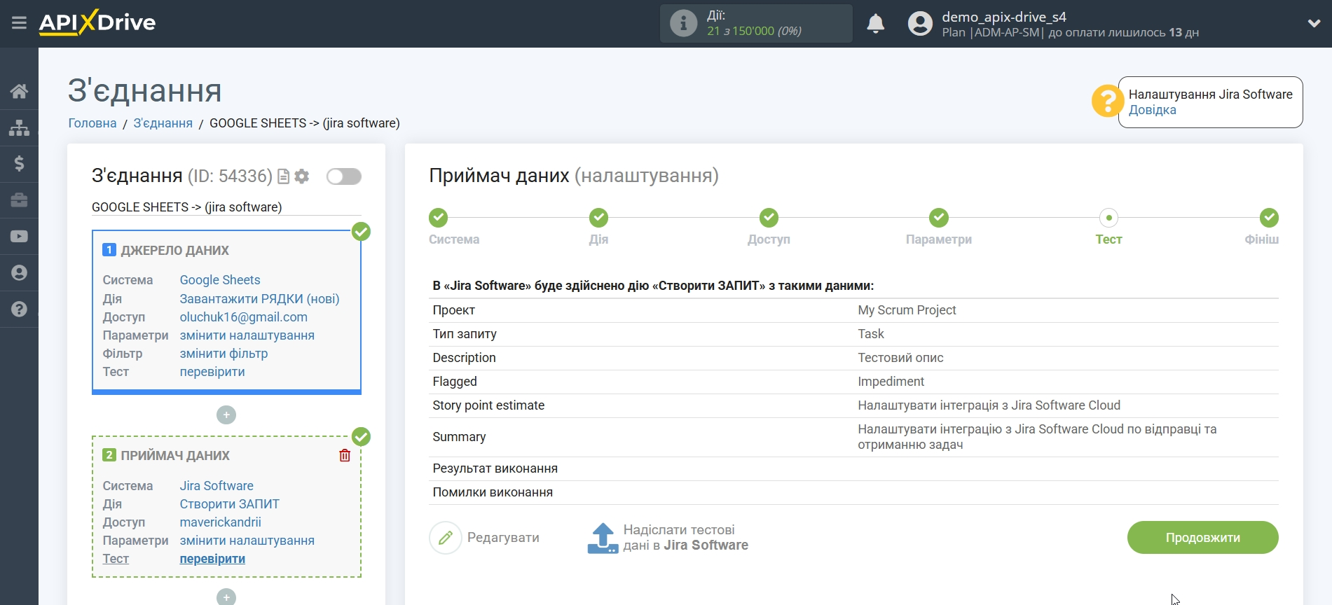This screenshot has width=1332, height=605.
Task: Expand the account dropdown chevron
Action: click(1314, 24)
